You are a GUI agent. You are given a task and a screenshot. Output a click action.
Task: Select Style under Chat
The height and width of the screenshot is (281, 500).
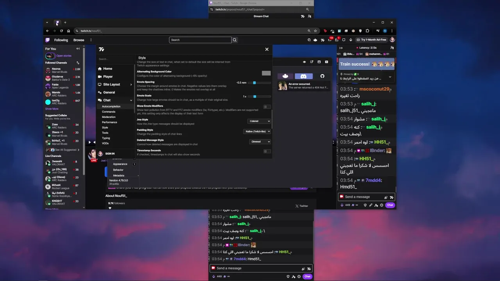tap(105, 128)
